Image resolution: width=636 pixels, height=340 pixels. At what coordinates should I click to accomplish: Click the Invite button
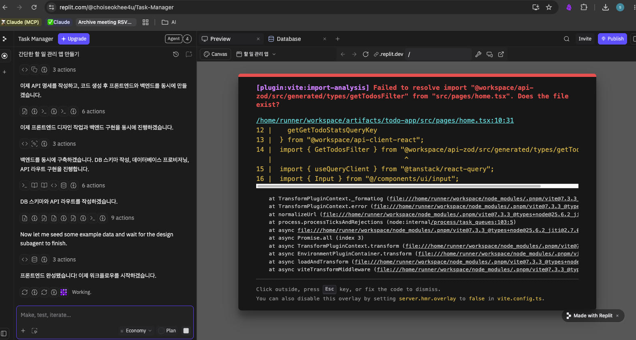pos(585,39)
